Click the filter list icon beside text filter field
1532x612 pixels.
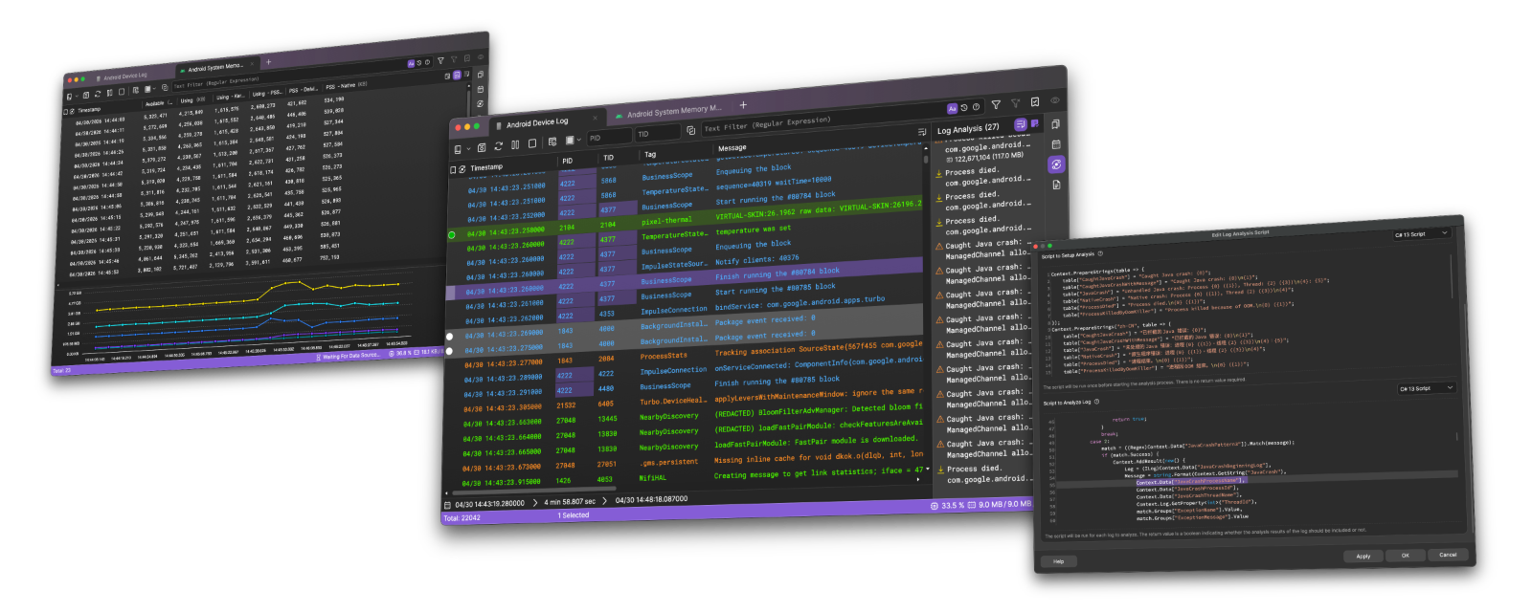(922, 132)
